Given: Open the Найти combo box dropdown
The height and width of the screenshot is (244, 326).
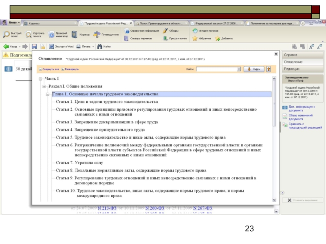Looking at the screenshot, I should (239, 69).
